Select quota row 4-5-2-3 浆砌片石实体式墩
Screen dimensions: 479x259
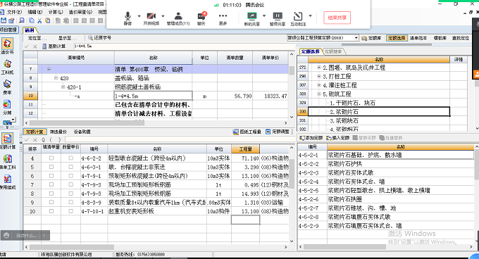tap(385, 172)
